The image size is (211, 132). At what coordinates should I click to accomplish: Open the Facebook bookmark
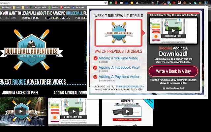click(x=78, y=7)
